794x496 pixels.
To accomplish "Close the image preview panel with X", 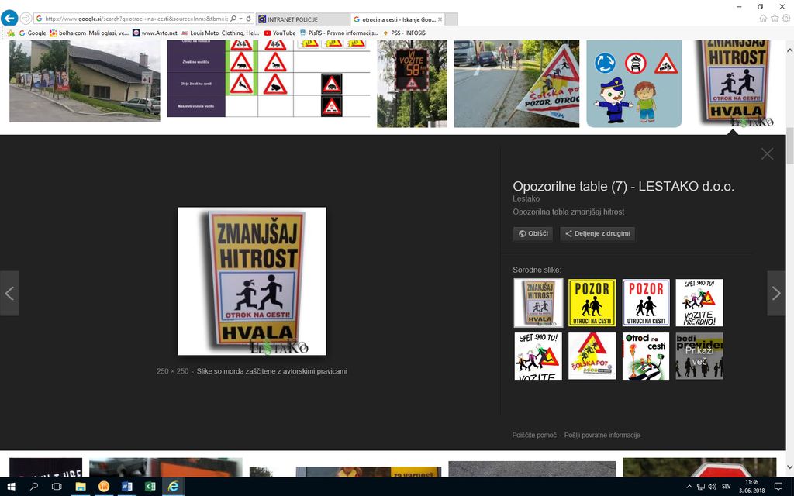I will [x=767, y=153].
